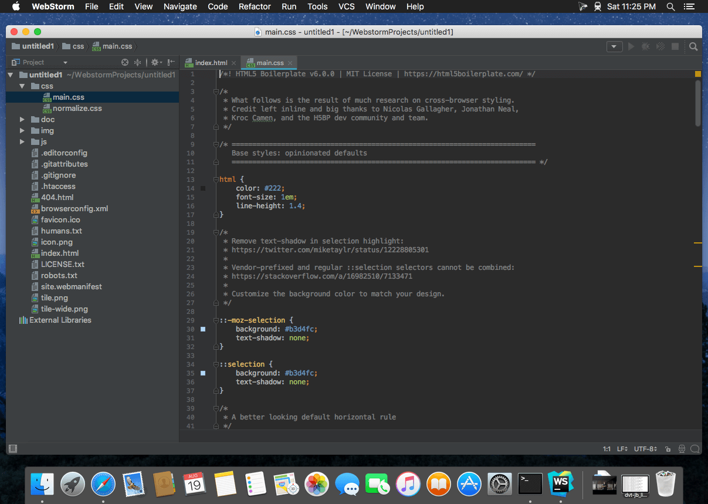Open the VCS menu
The image size is (708, 504).
pyautogui.click(x=347, y=6)
